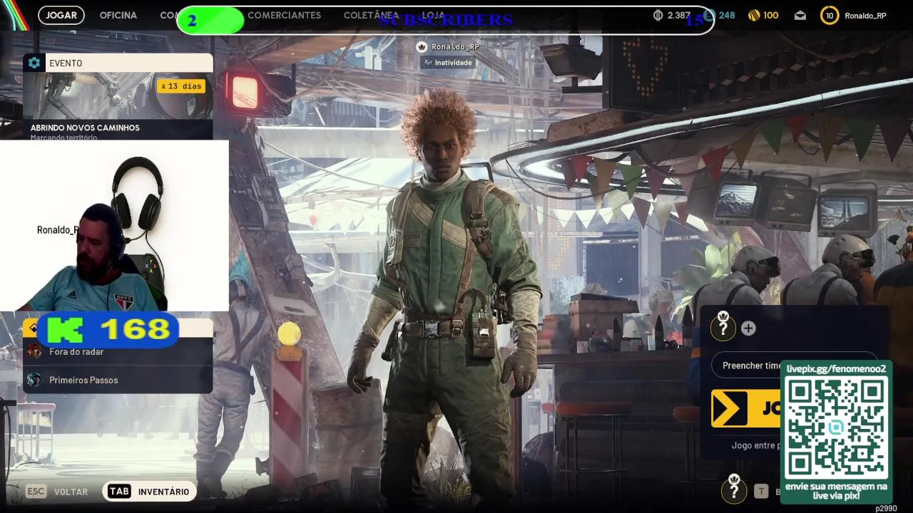Select the Fora do radar quest

coord(118,352)
